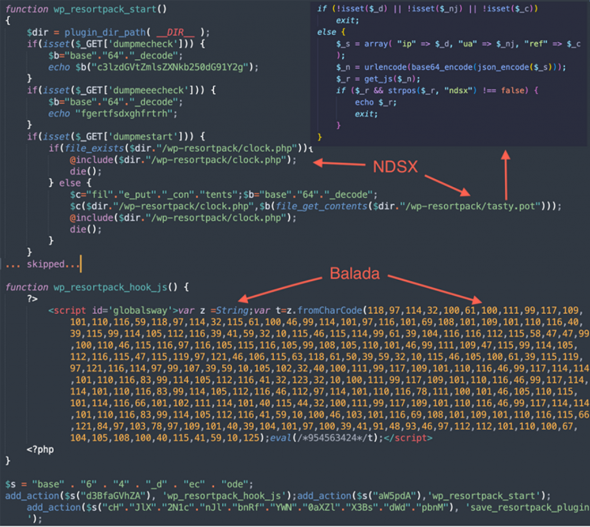Click the 'fromCharCode' method call

(330, 311)
